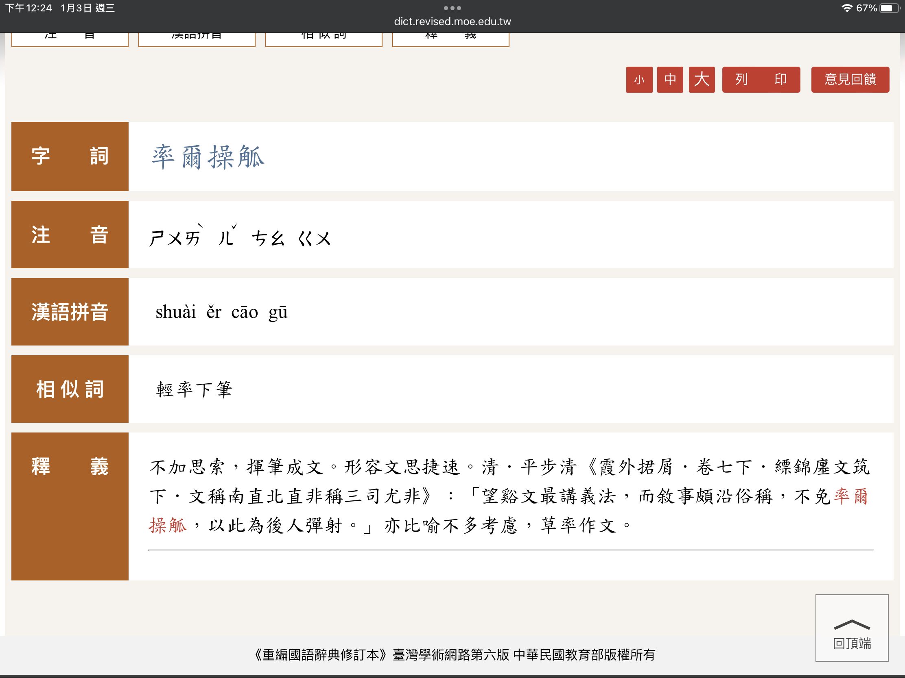
Task: Click the blue headword 率爾操觚
Action: (x=208, y=157)
